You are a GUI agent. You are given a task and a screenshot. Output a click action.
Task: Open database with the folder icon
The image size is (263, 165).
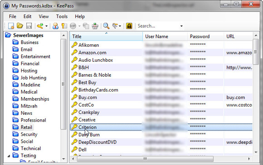20,26
